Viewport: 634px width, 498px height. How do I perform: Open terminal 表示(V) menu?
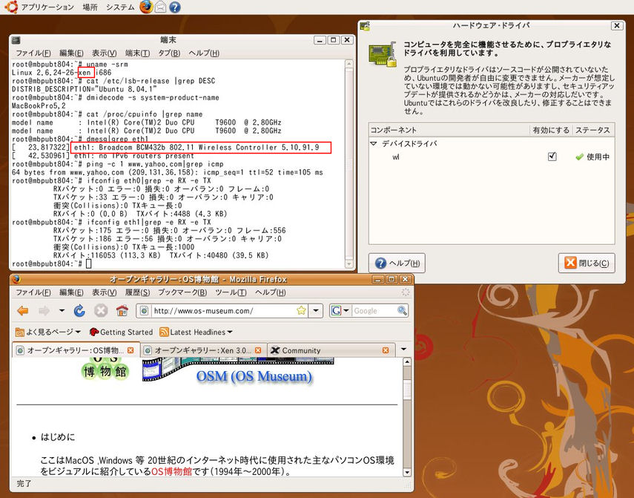[x=105, y=53]
